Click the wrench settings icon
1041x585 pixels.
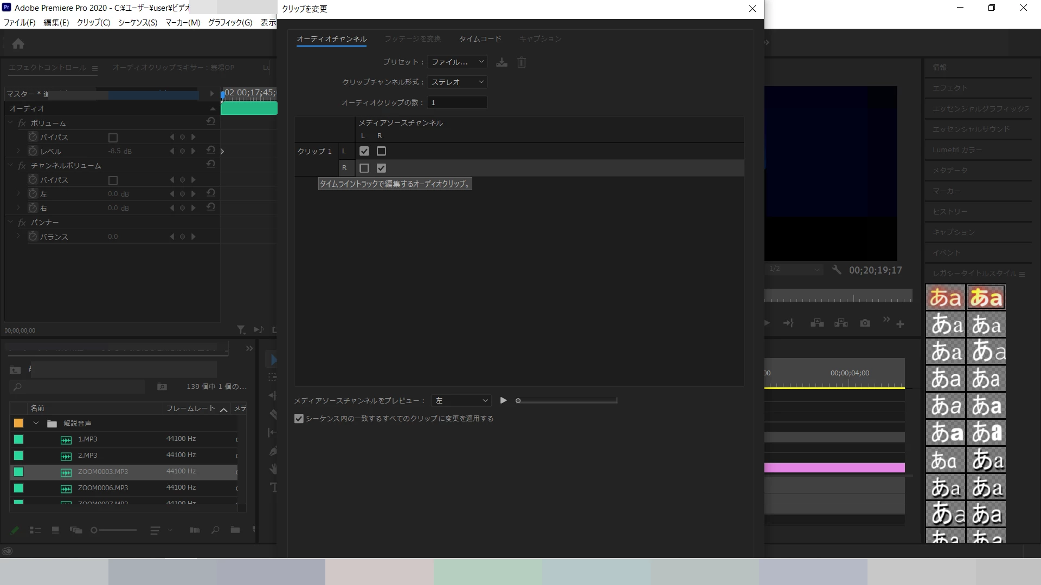point(837,270)
